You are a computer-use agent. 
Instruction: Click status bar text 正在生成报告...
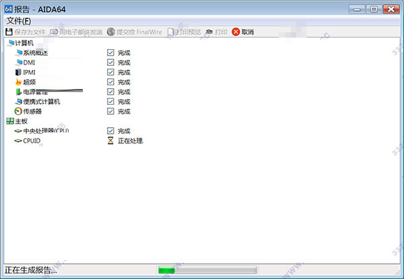[31, 270]
